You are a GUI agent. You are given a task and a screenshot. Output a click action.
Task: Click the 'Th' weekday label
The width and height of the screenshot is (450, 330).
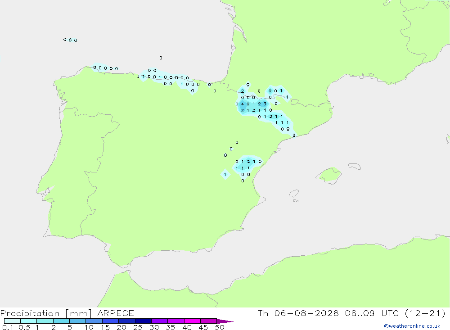(x=263, y=313)
